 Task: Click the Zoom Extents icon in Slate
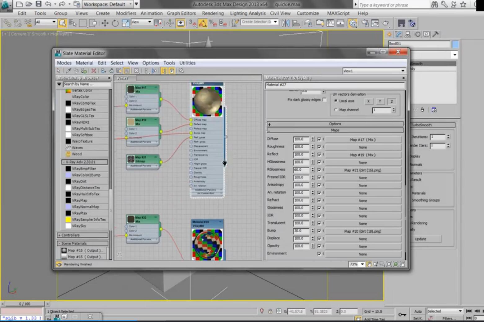[x=389, y=264]
